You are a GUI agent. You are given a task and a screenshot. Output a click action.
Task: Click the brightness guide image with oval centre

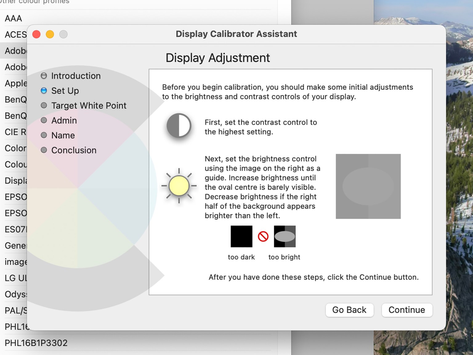(368, 186)
